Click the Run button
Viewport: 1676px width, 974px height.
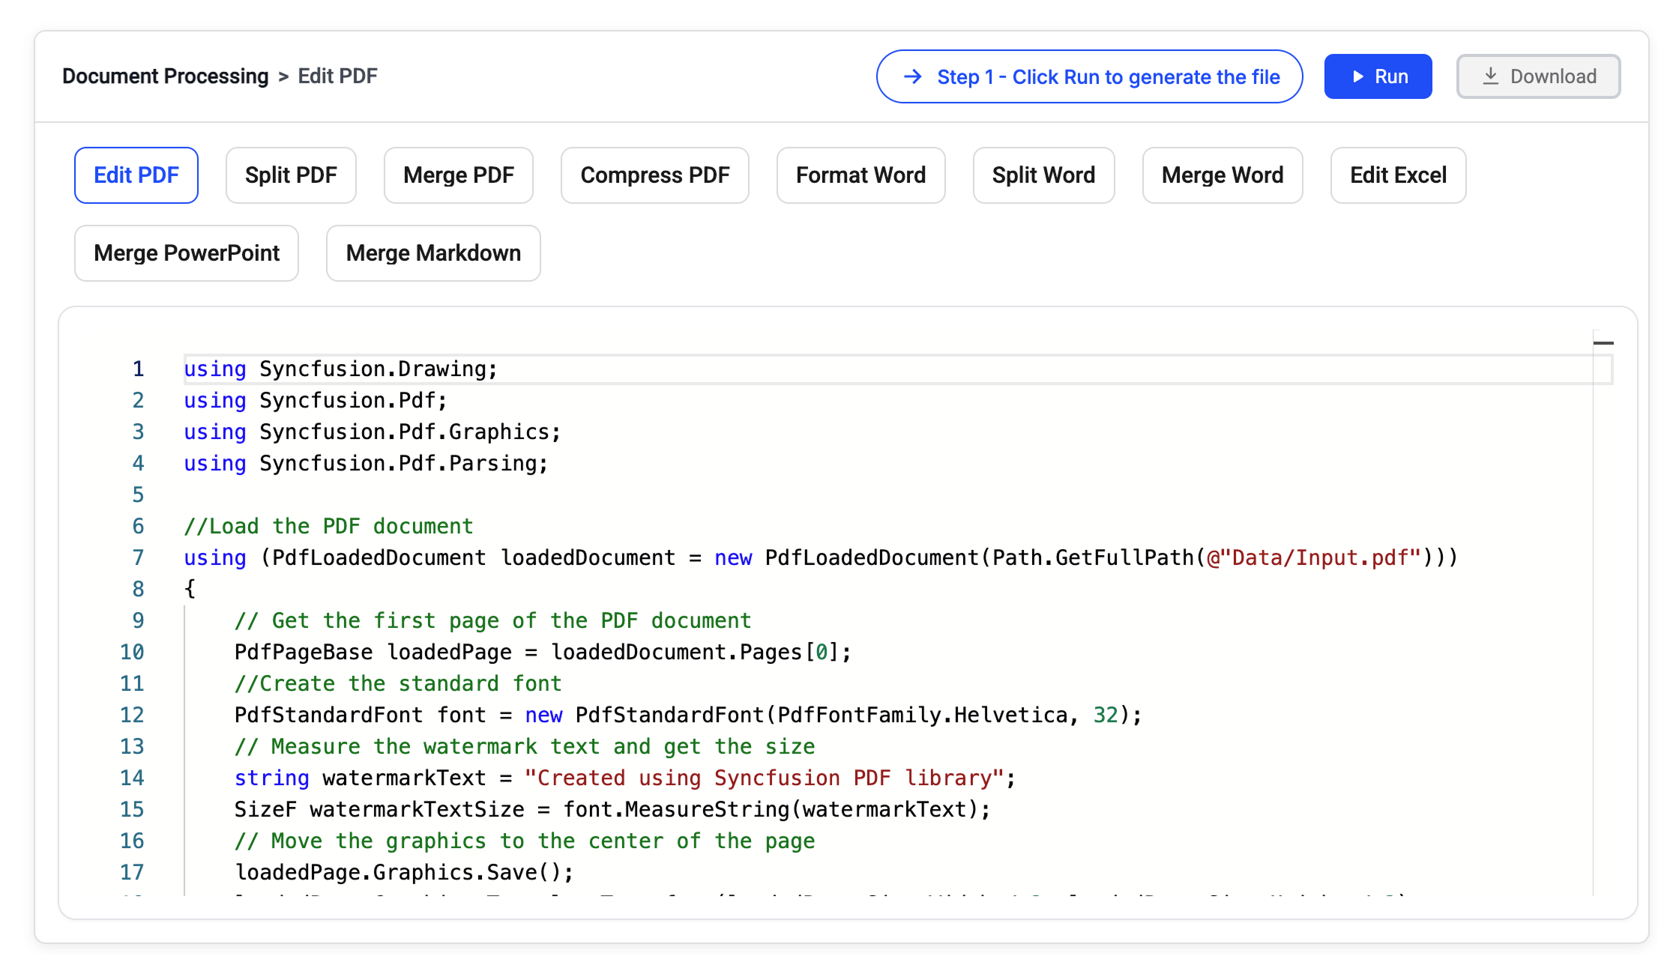[x=1378, y=76]
